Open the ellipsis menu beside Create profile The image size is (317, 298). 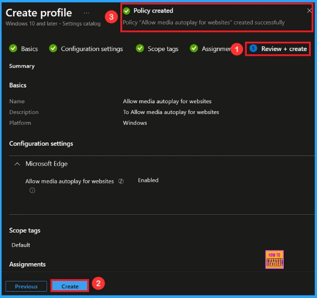[x=86, y=13]
